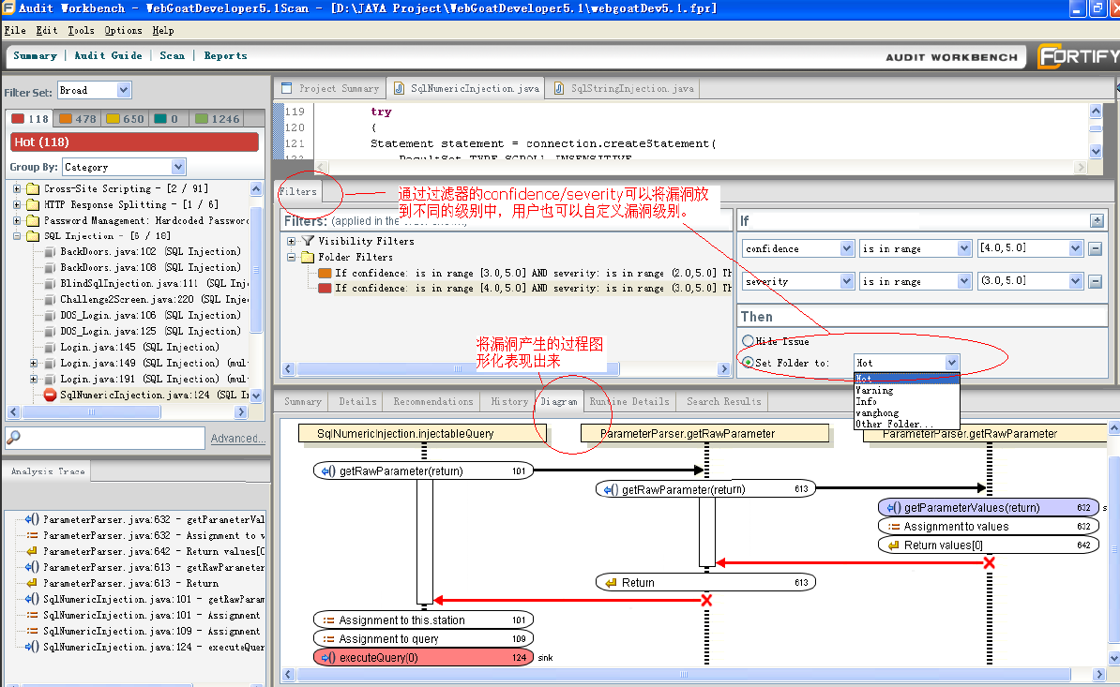Screen dimensions: 1120x687
Task: Click the Fortify logo
Action: tap(1077, 56)
